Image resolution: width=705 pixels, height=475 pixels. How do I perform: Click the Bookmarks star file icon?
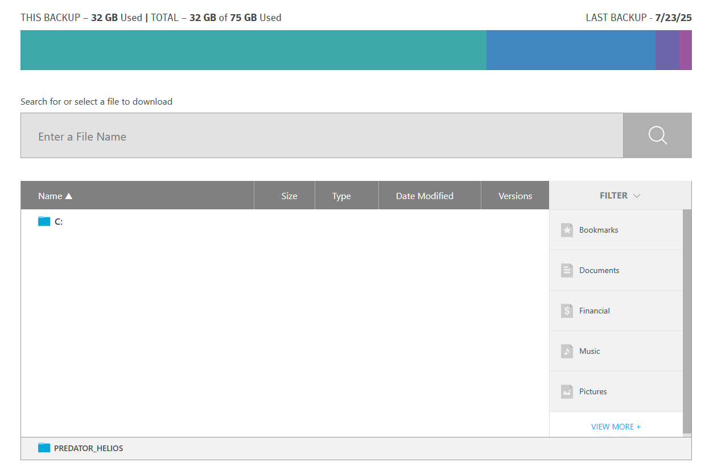(567, 230)
